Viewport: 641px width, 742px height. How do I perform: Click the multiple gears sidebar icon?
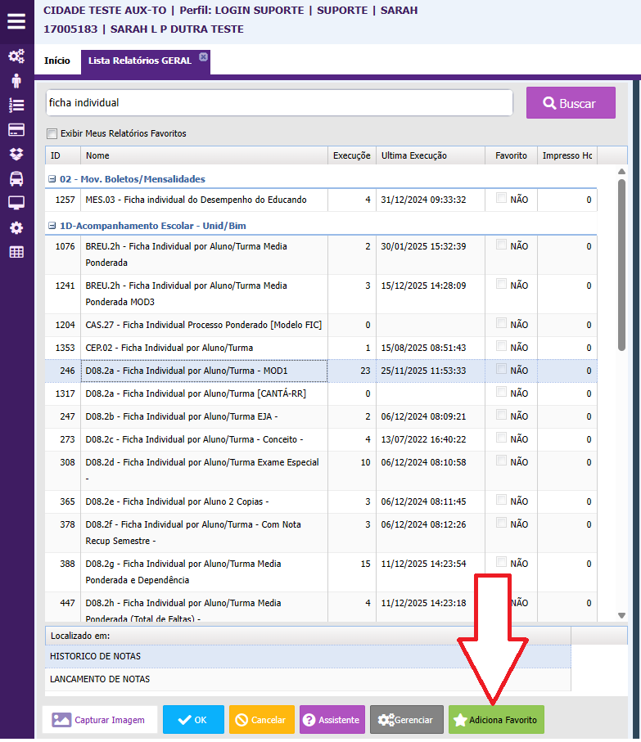pos(16,56)
